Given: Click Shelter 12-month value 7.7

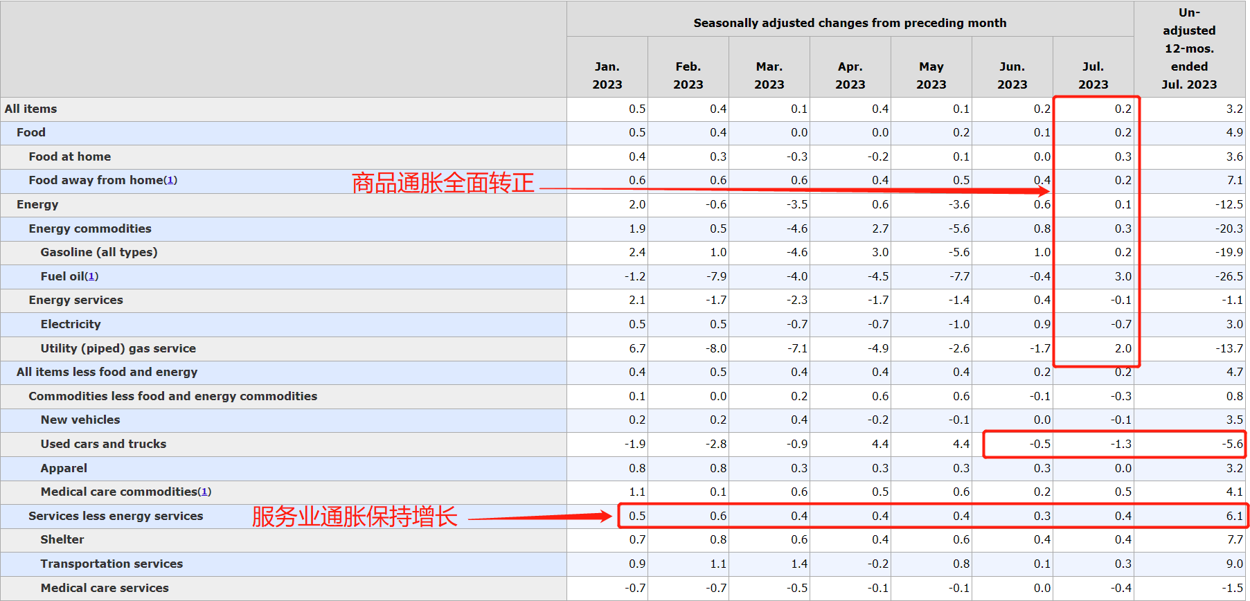Looking at the screenshot, I should (x=1235, y=539).
